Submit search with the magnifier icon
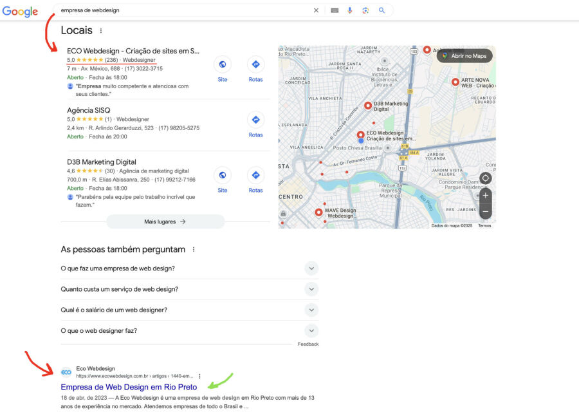This screenshot has height=414, width=579. click(381, 10)
